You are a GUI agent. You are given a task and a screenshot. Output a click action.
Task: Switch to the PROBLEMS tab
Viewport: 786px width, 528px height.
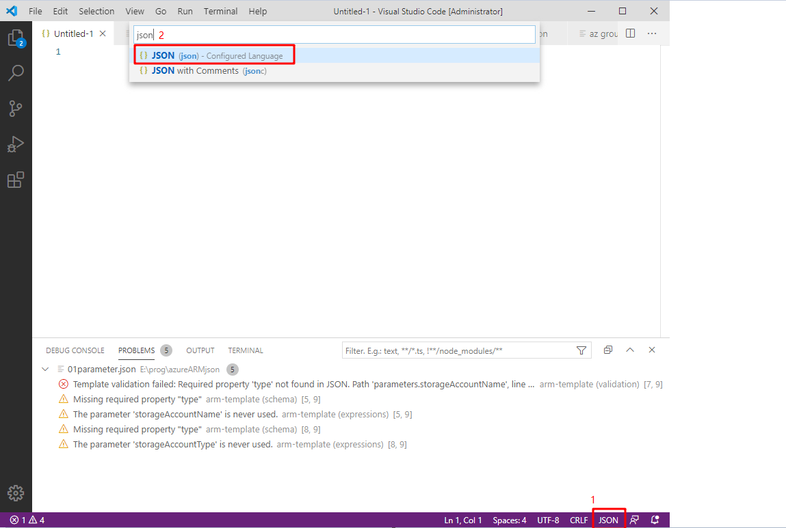[136, 350]
